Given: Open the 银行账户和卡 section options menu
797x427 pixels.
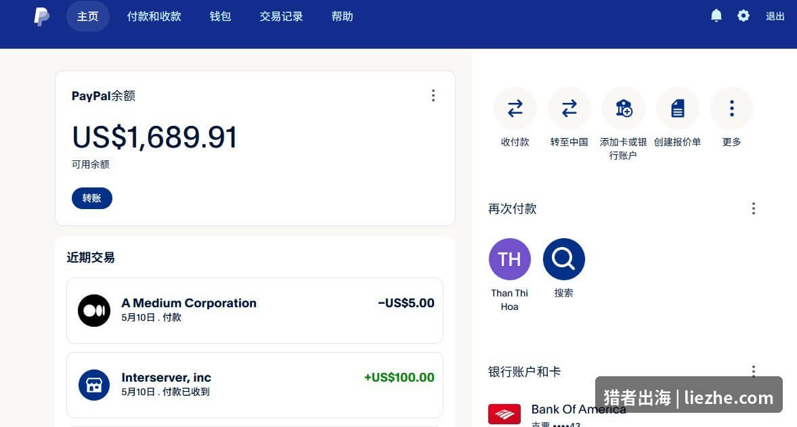Looking at the screenshot, I should (x=753, y=371).
